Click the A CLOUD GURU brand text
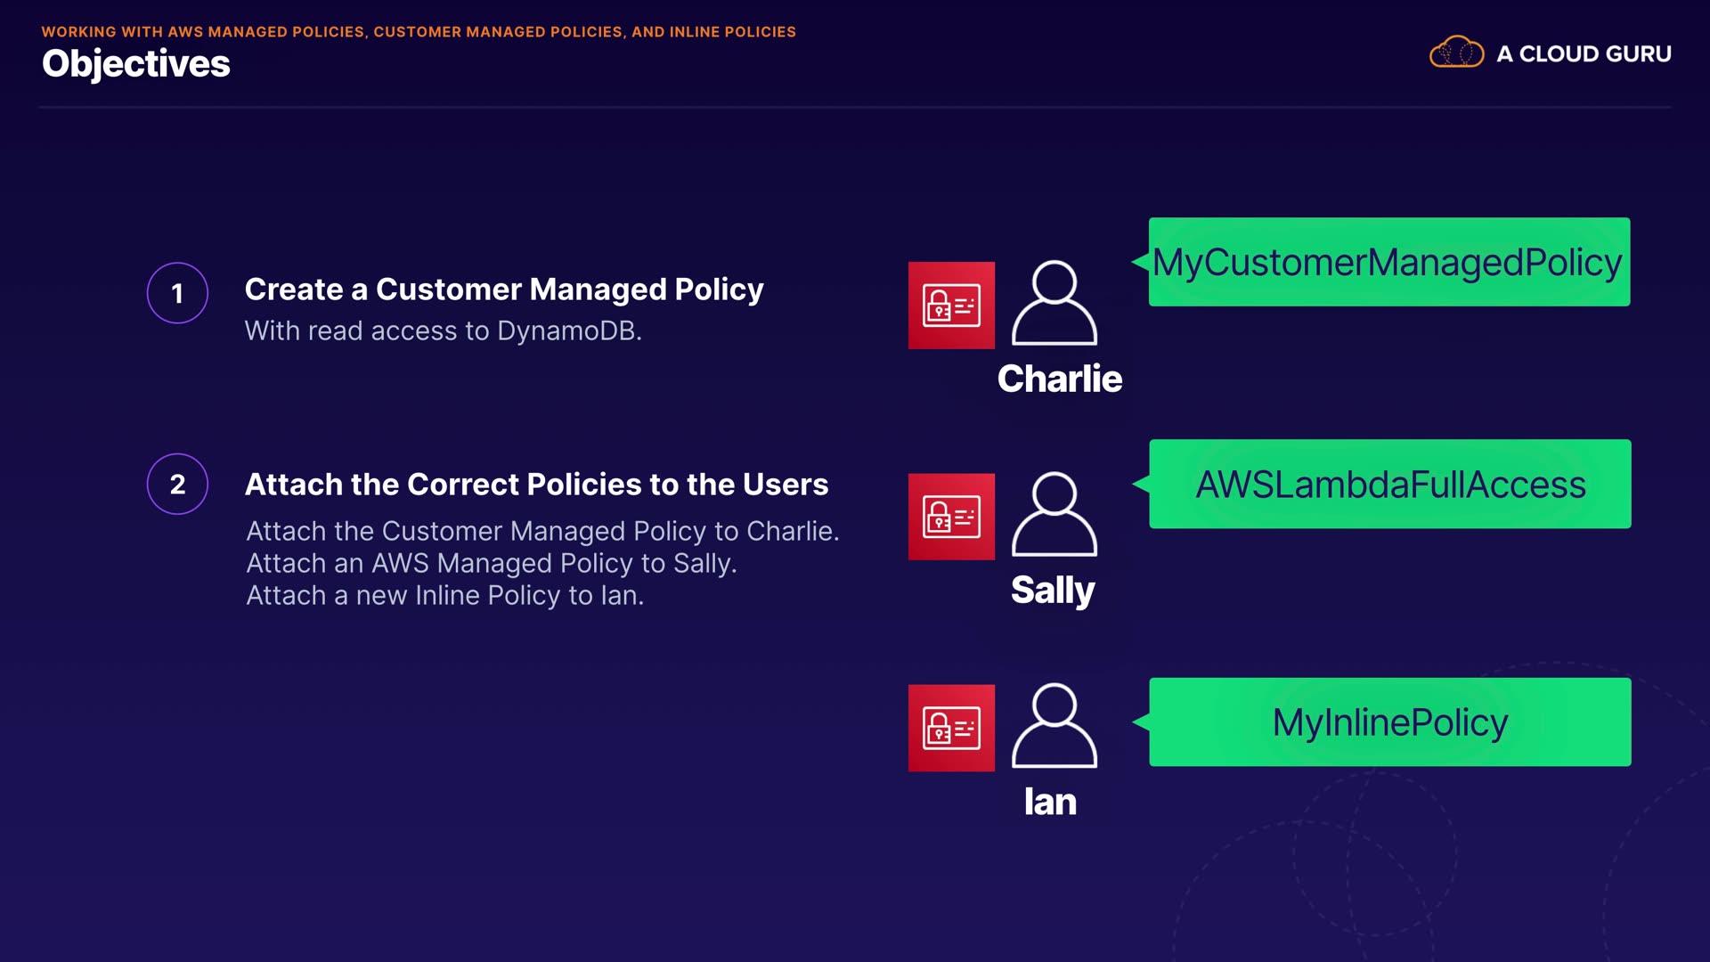Viewport: 1710px width, 962px height. coord(1584,53)
